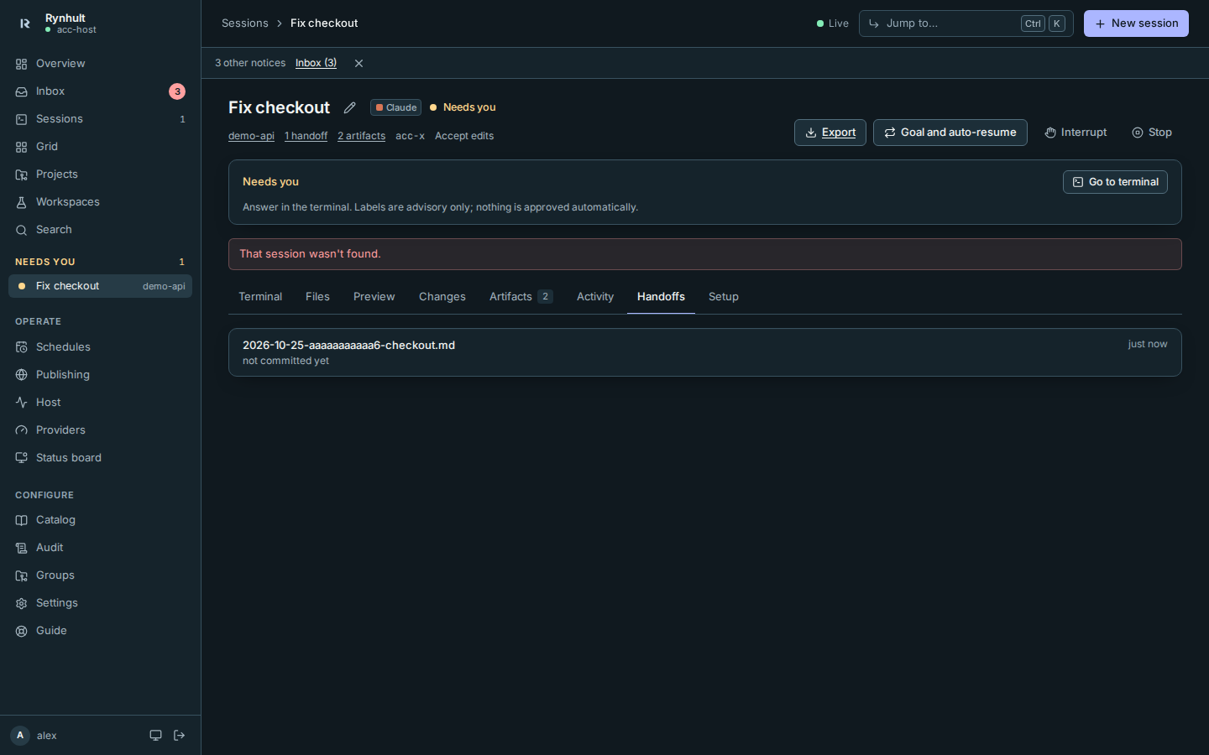The width and height of the screenshot is (1209, 755).
Task: Open Publishing under Operate
Action: [100, 375]
